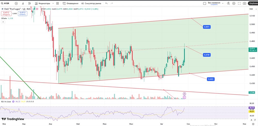
Task: Click the 80,00 RSI scale label
Action: (x=252, y=104)
